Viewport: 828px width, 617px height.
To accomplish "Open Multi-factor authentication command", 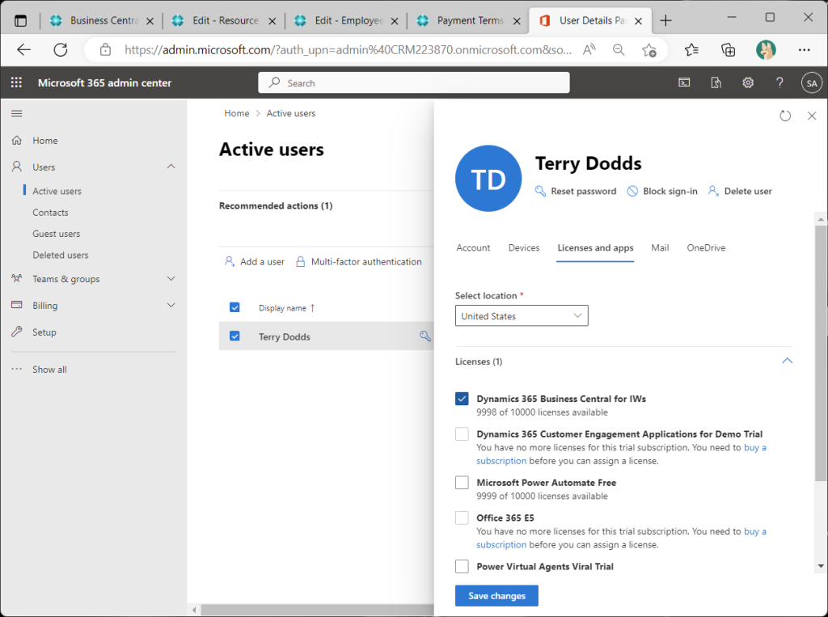I will tap(358, 261).
